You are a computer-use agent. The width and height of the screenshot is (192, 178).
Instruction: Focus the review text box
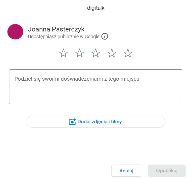click(96, 91)
